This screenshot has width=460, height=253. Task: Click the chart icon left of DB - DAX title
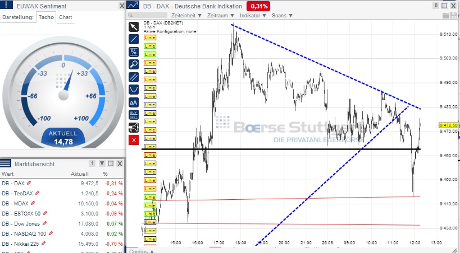pos(133,4)
